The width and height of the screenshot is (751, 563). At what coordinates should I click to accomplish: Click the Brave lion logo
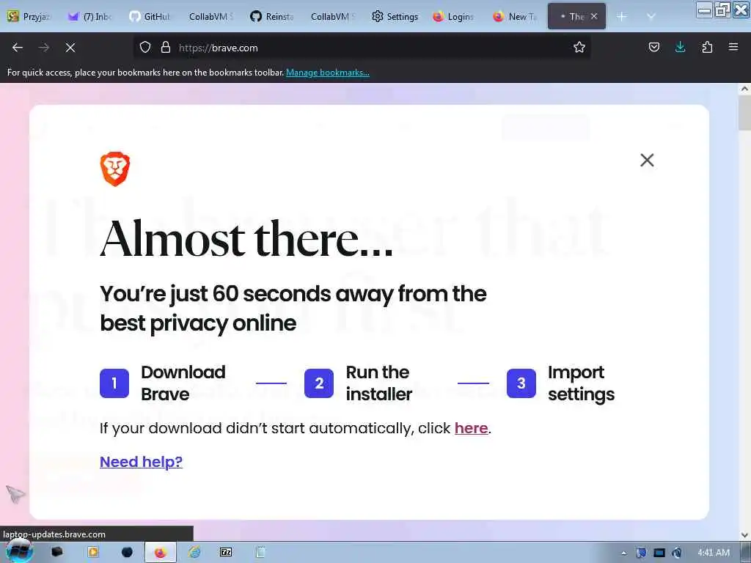point(115,169)
